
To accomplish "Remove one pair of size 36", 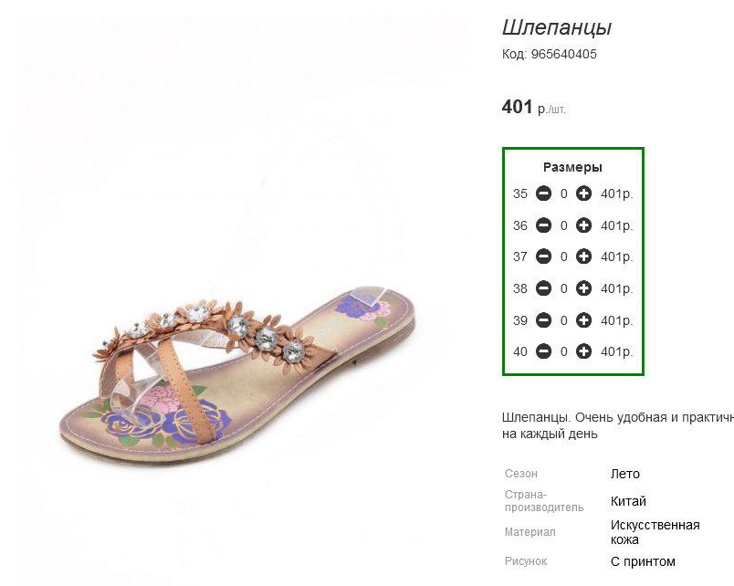I will (543, 225).
